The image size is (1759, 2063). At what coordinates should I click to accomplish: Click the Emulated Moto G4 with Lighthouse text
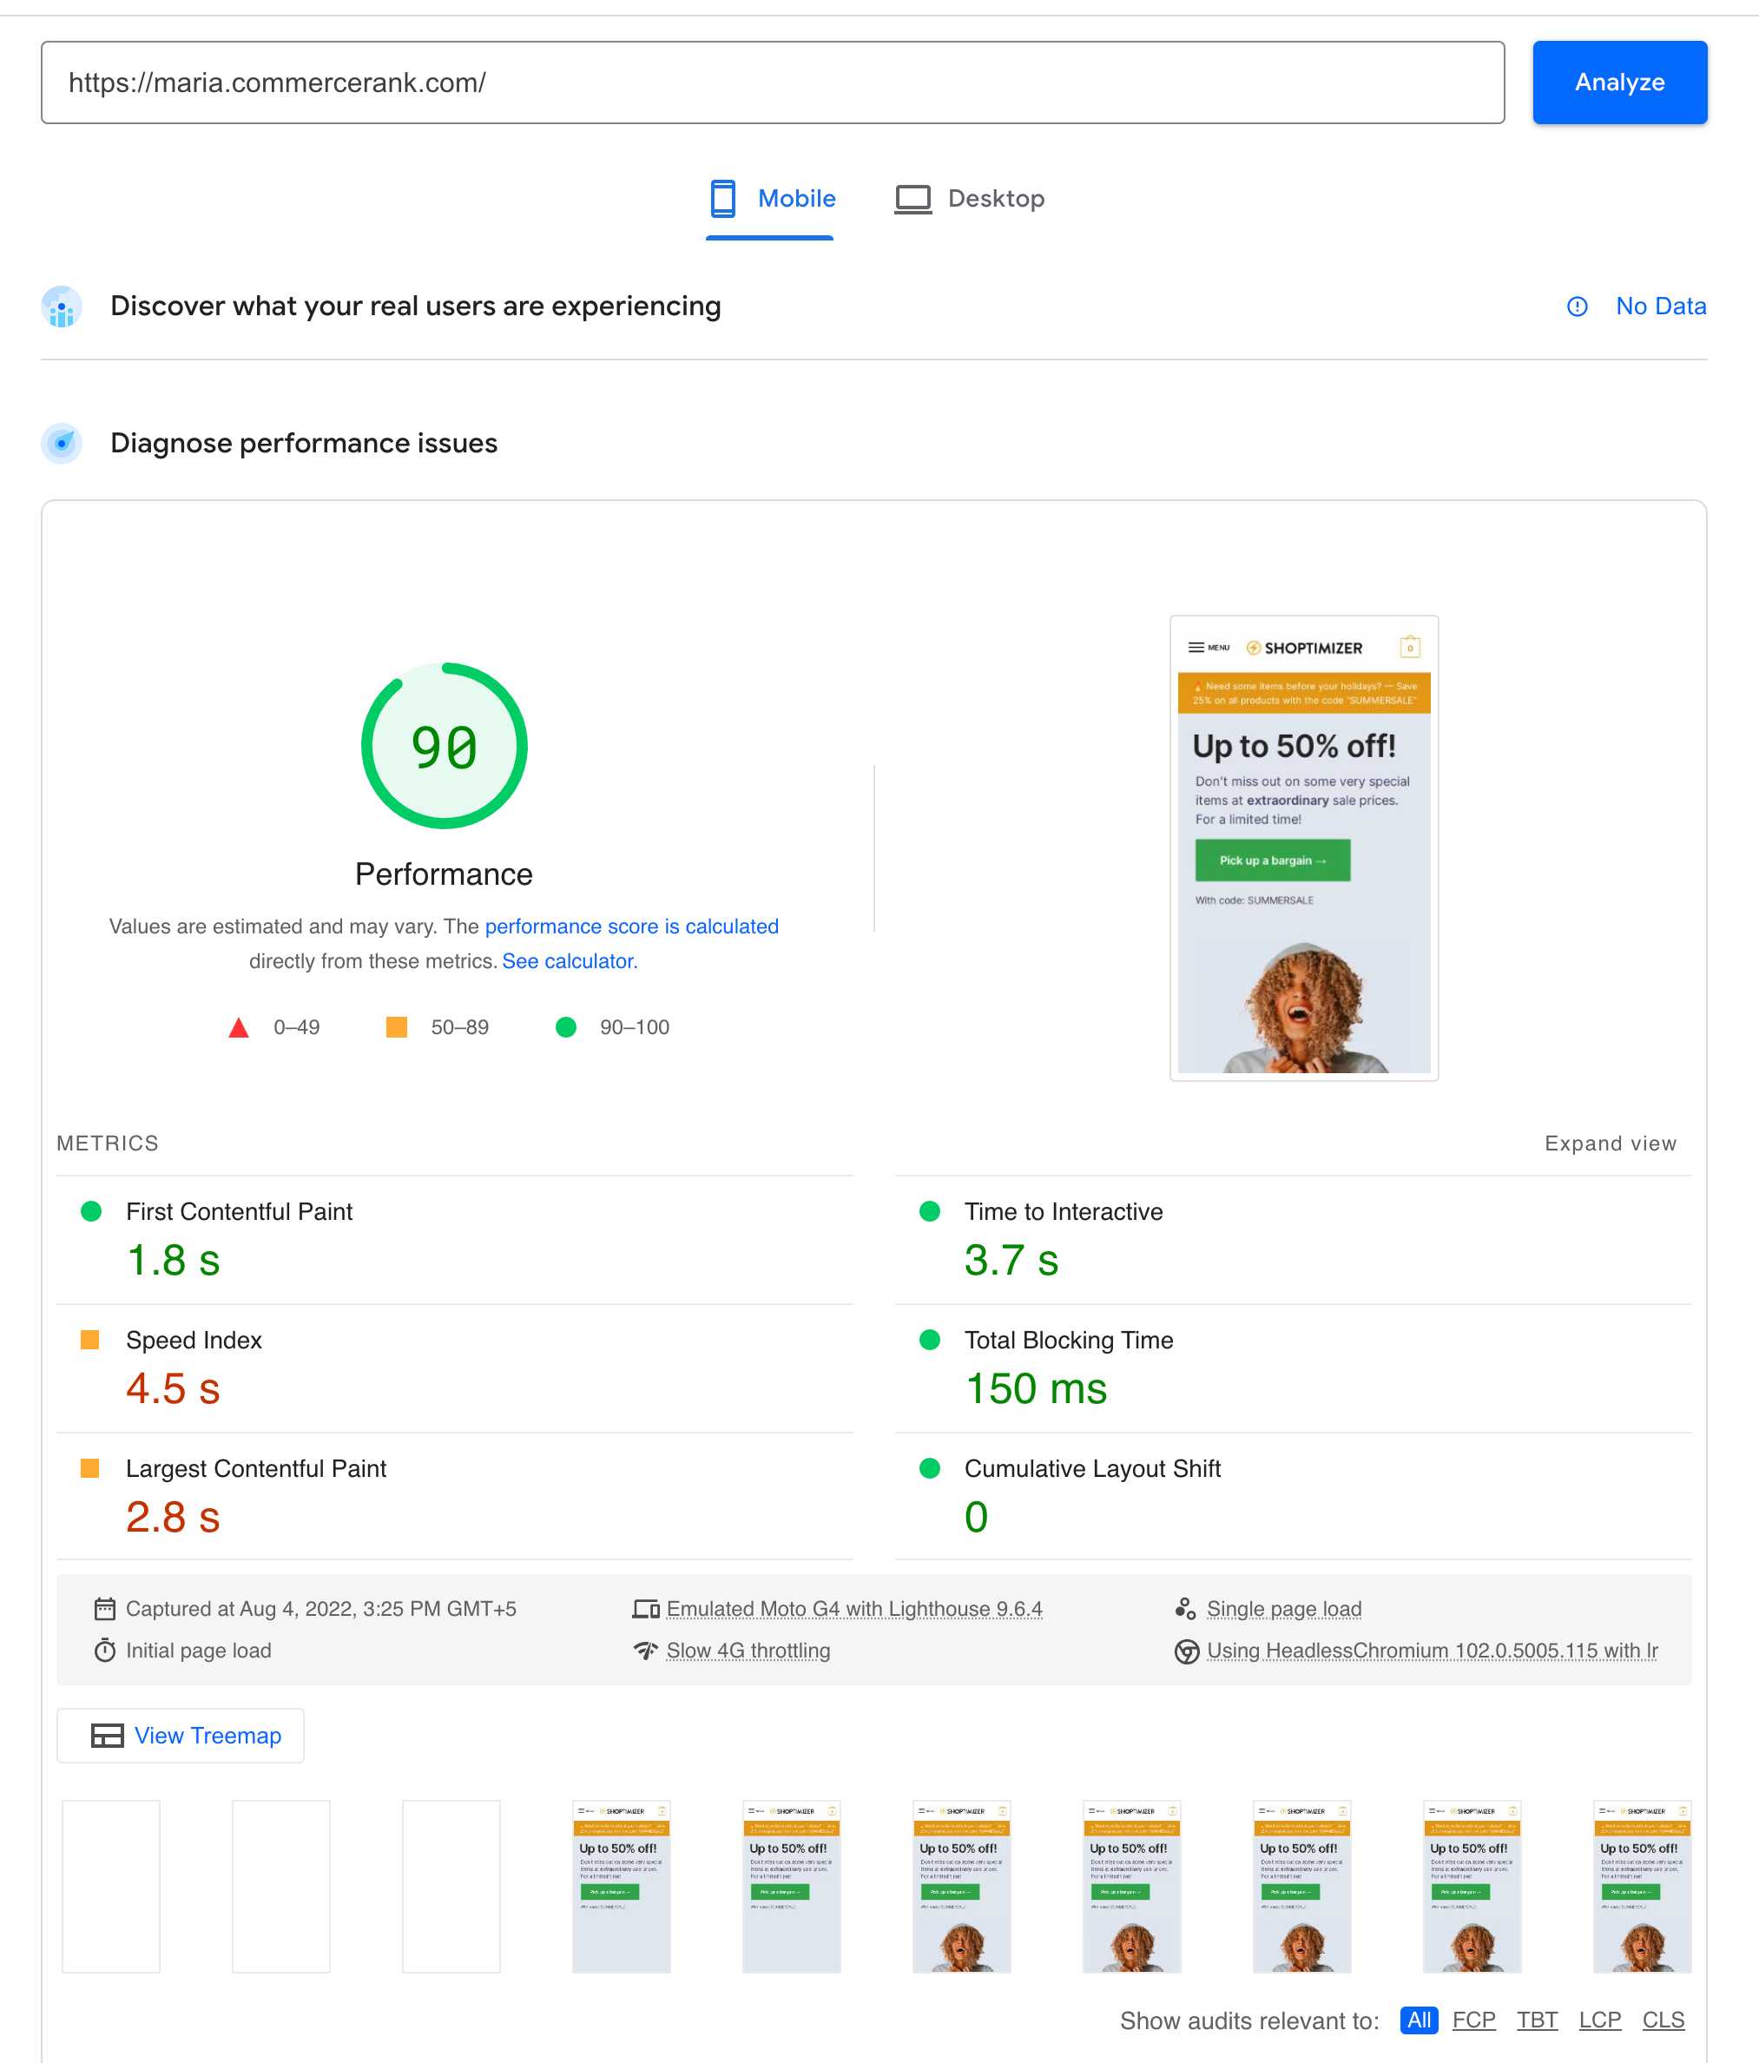click(x=854, y=1609)
